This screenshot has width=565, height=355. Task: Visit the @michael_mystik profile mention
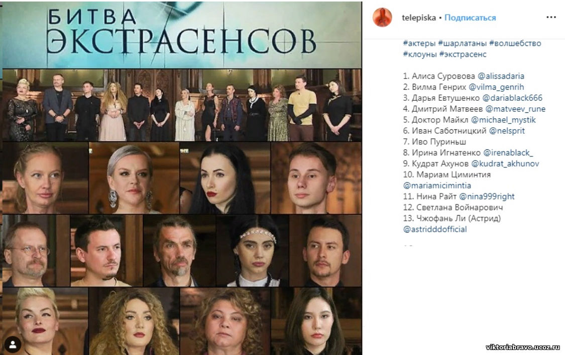coord(503,120)
